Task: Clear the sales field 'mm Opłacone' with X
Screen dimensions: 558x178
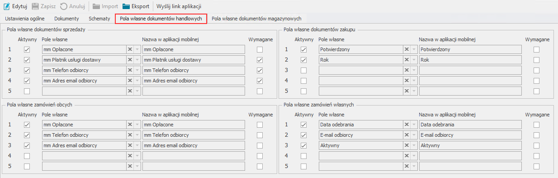Action: 130,49
